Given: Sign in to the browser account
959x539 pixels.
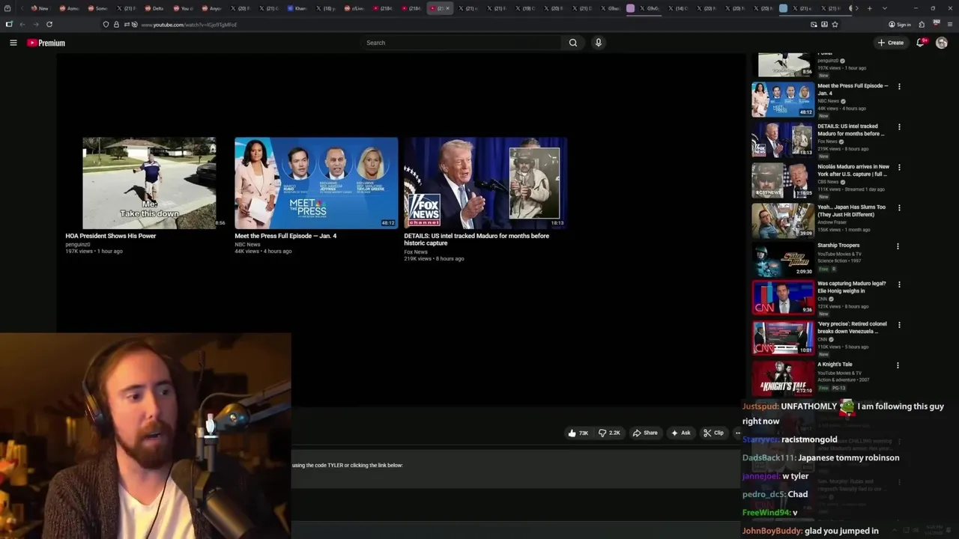Looking at the screenshot, I should 900,24.
